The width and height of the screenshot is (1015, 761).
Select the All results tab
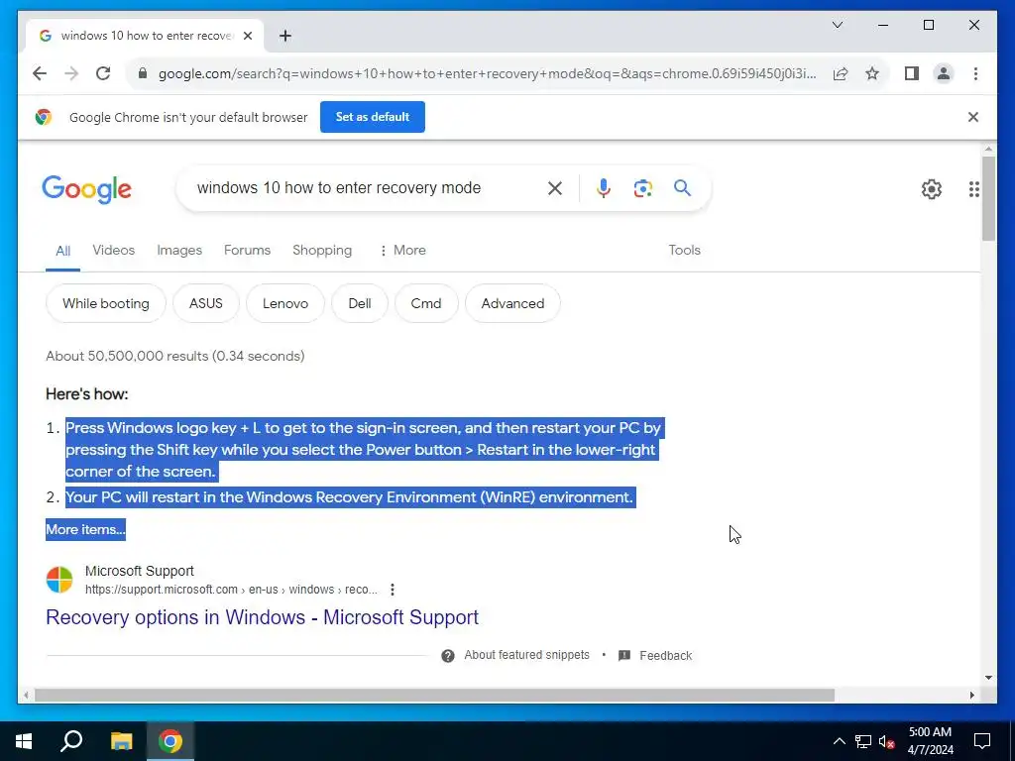[62, 251]
